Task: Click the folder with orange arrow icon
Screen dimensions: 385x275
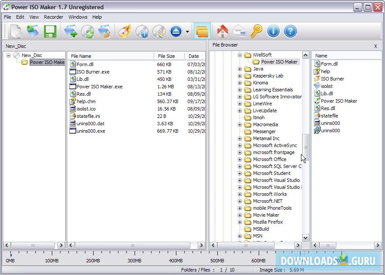Action: coord(105,31)
